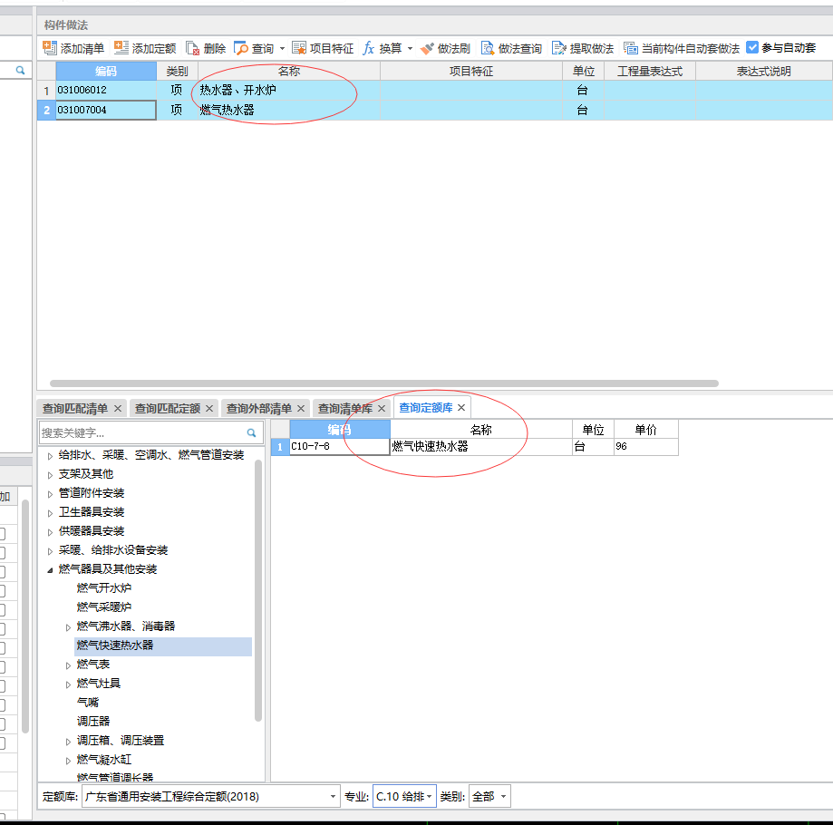
Task: Close the 查询外部清单 tab
Action: click(x=301, y=409)
